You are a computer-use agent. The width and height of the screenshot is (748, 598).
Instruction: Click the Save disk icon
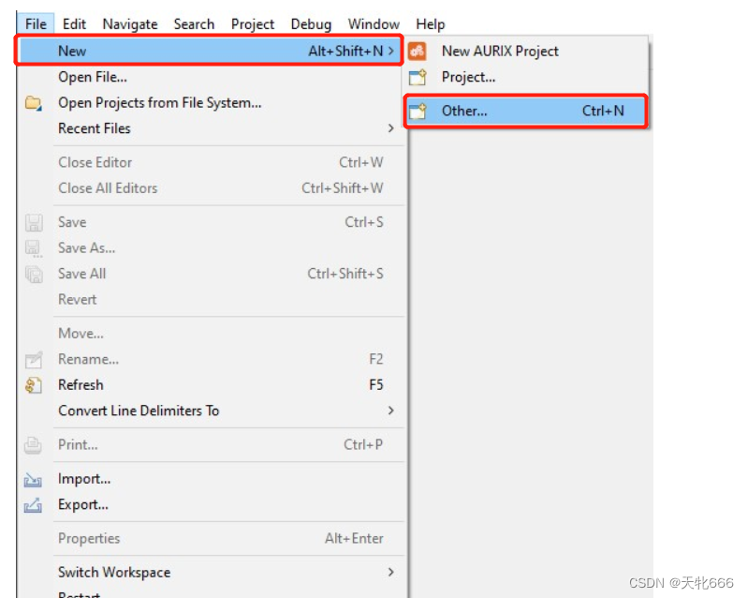34,222
